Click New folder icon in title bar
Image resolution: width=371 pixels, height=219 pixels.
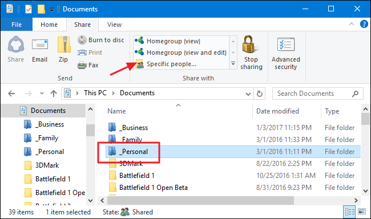[x=41, y=9]
